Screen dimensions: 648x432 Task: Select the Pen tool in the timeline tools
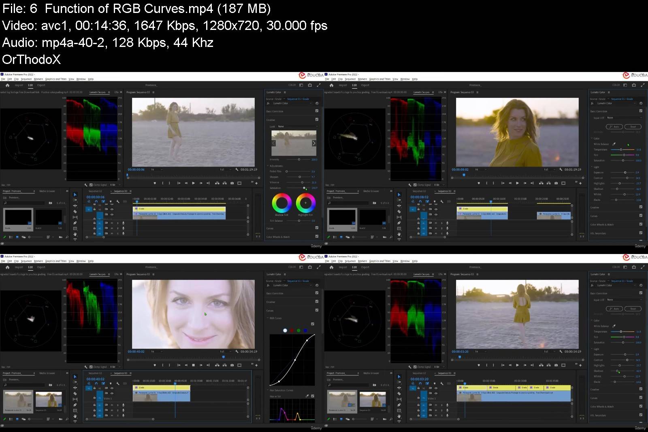coord(75,223)
